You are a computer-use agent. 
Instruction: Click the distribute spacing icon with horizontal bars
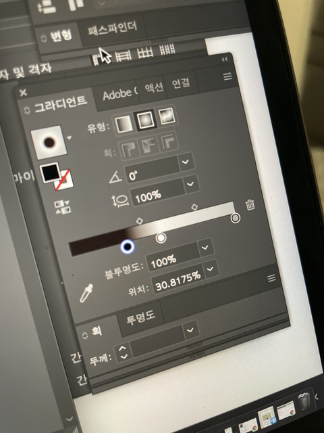click(x=123, y=55)
